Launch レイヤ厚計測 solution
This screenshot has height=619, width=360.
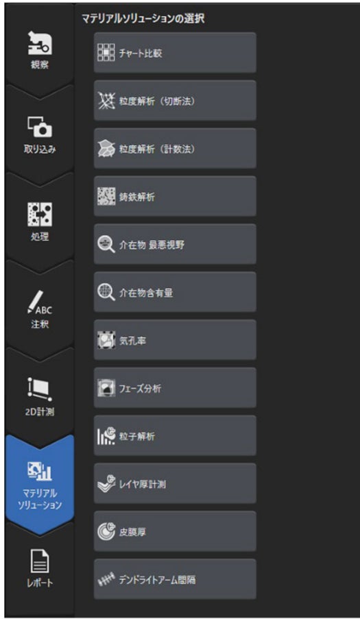point(175,483)
